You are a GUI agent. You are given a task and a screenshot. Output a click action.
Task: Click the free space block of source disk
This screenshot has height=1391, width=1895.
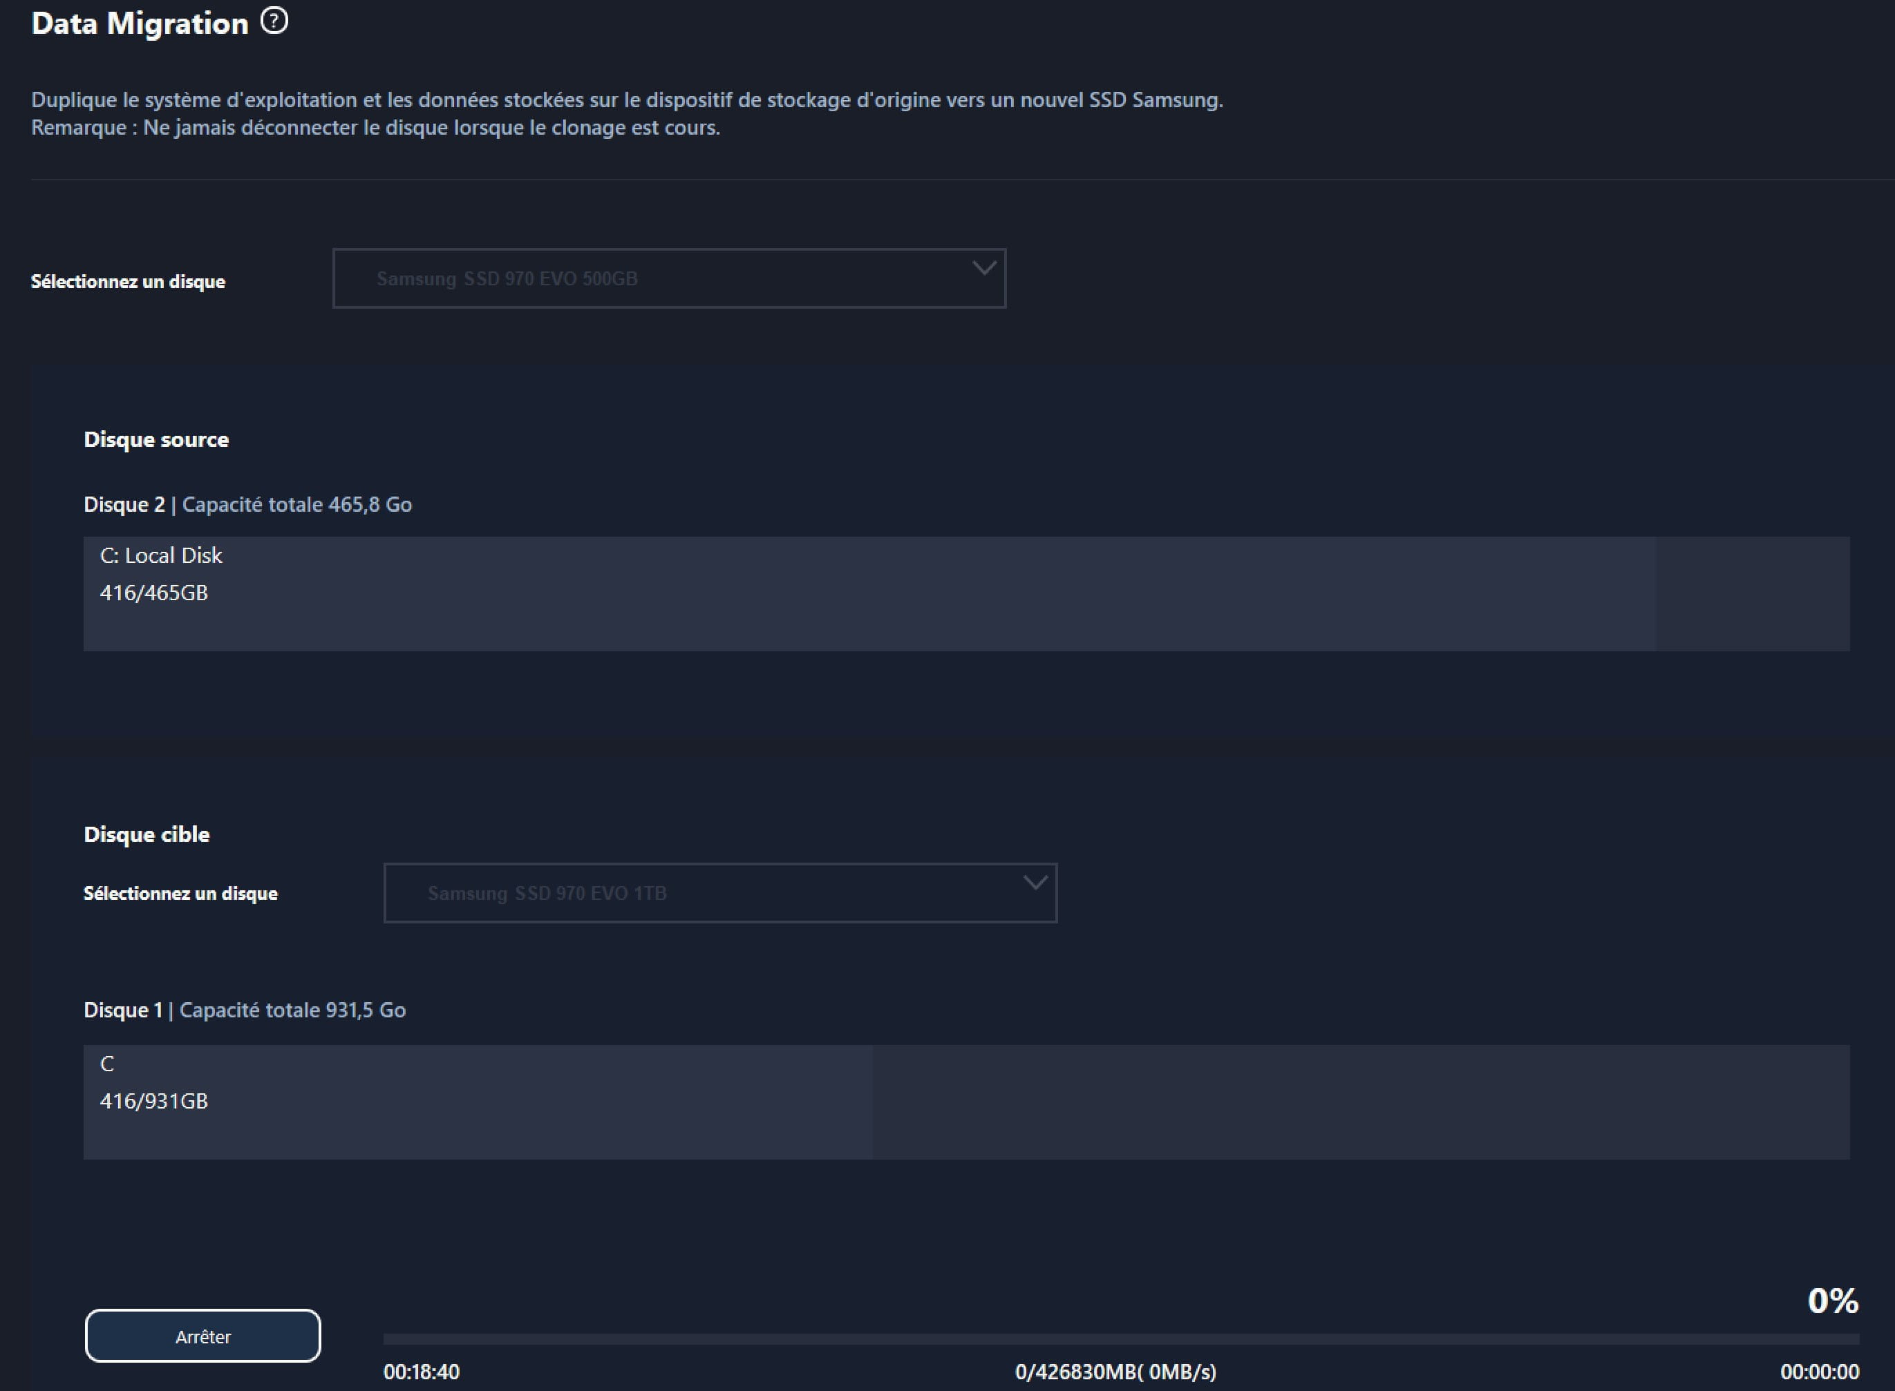(1753, 593)
